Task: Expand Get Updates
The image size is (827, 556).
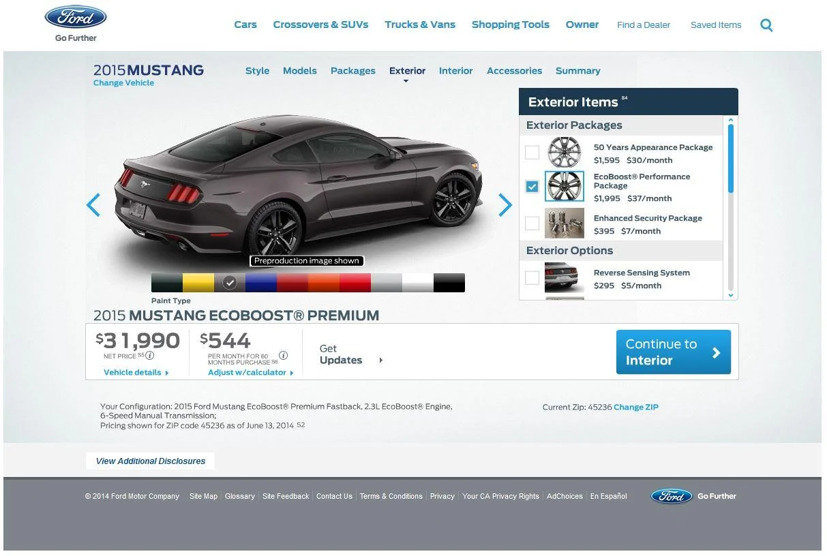Action: 351,354
